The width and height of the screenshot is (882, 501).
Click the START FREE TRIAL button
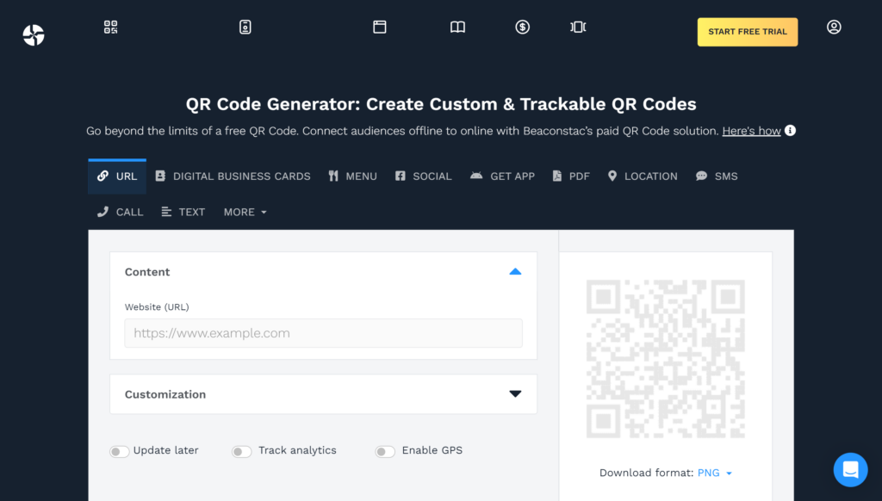point(747,31)
